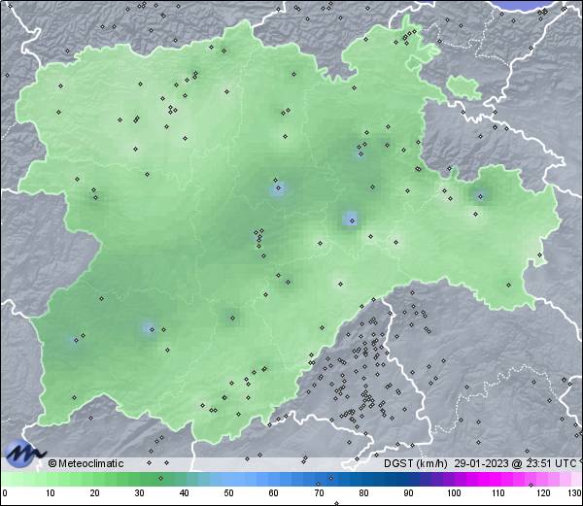Click the 0 value on the scale
583x506 pixels.
(5, 493)
